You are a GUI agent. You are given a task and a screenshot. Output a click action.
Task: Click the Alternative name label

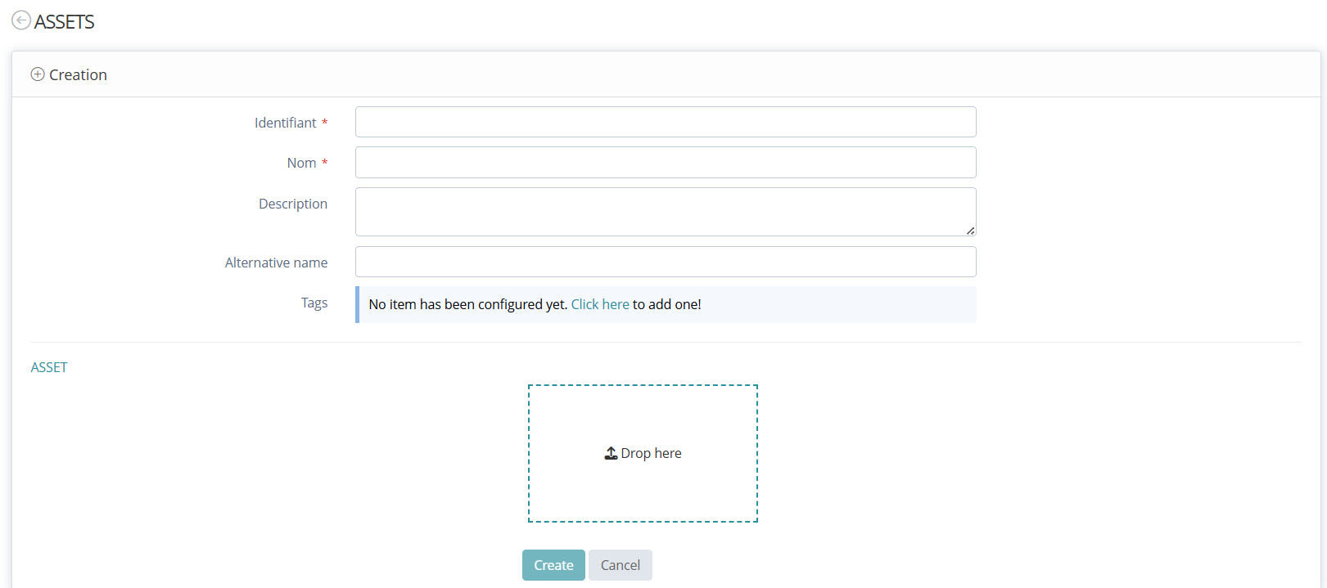[x=276, y=263]
